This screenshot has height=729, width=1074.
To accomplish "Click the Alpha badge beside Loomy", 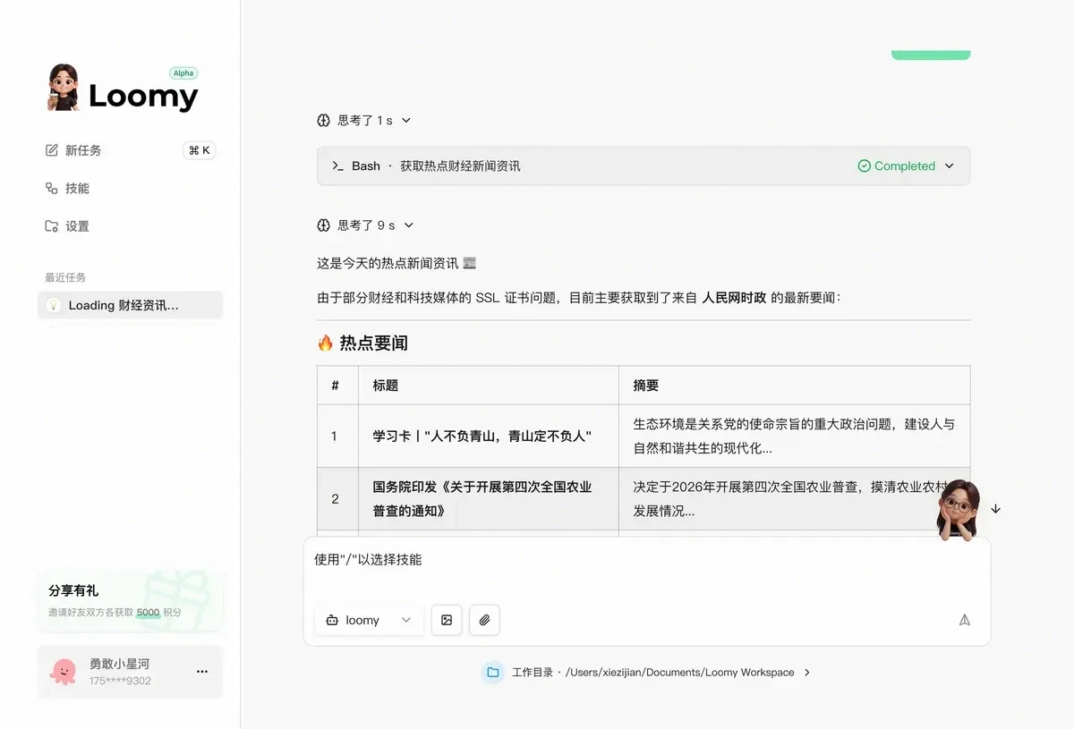I will tap(183, 73).
